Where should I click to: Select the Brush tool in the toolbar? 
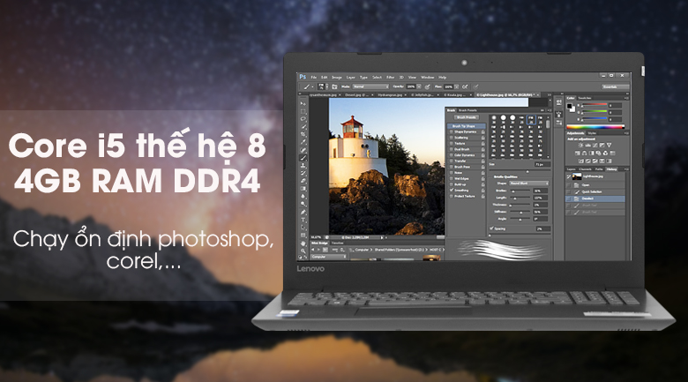[x=303, y=158]
